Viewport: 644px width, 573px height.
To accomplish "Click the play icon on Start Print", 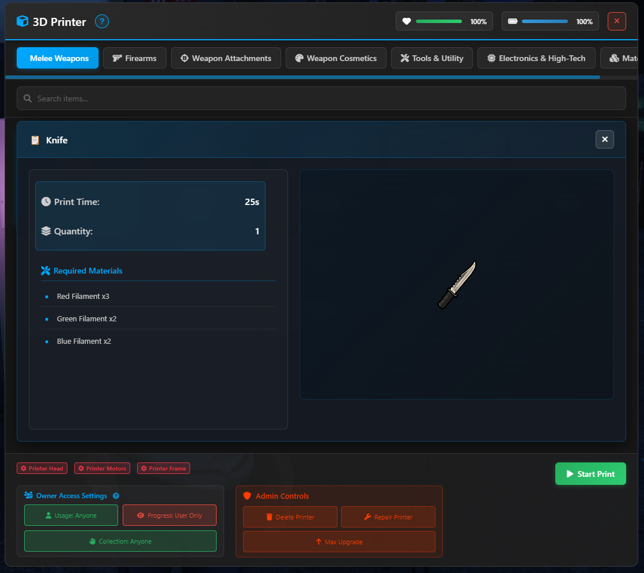I will [x=570, y=473].
